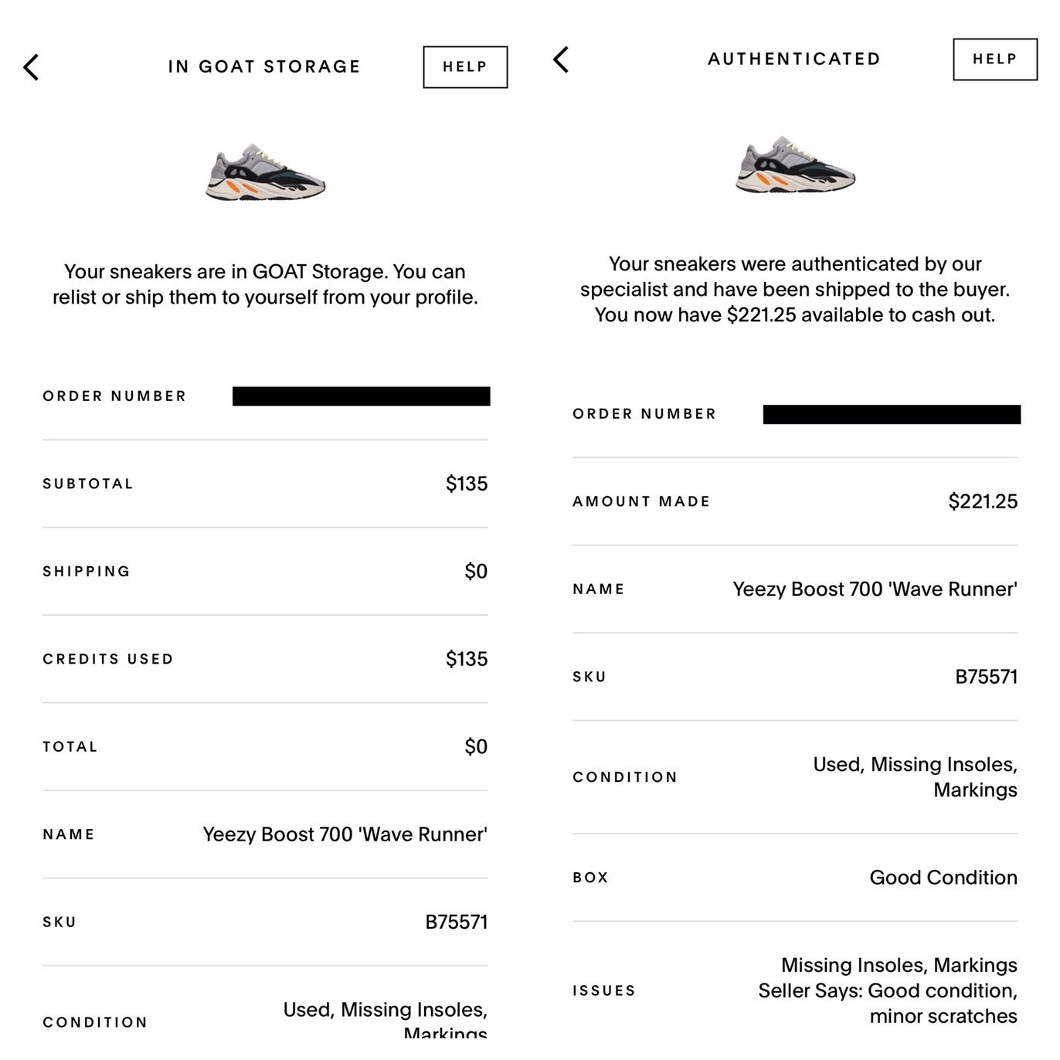Viewport: 1060px width, 1060px height.
Task: Open Help on the In GOAT Storage screen
Action: (465, 67)
